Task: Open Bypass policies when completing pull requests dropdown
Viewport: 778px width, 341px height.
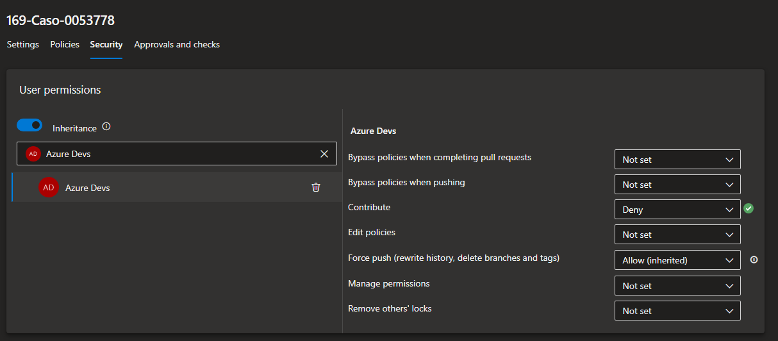Action: pyautogui.click(x=677, y=160)
